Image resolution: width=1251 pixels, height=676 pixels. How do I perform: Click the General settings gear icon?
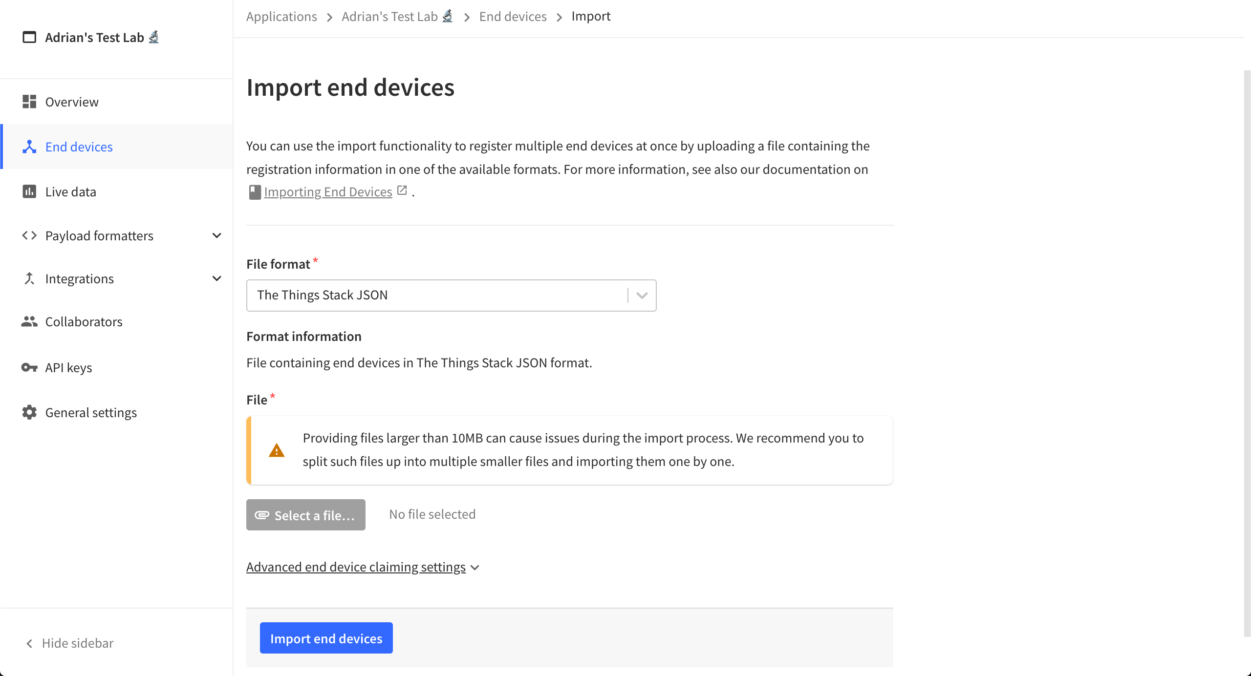point(29,412)
